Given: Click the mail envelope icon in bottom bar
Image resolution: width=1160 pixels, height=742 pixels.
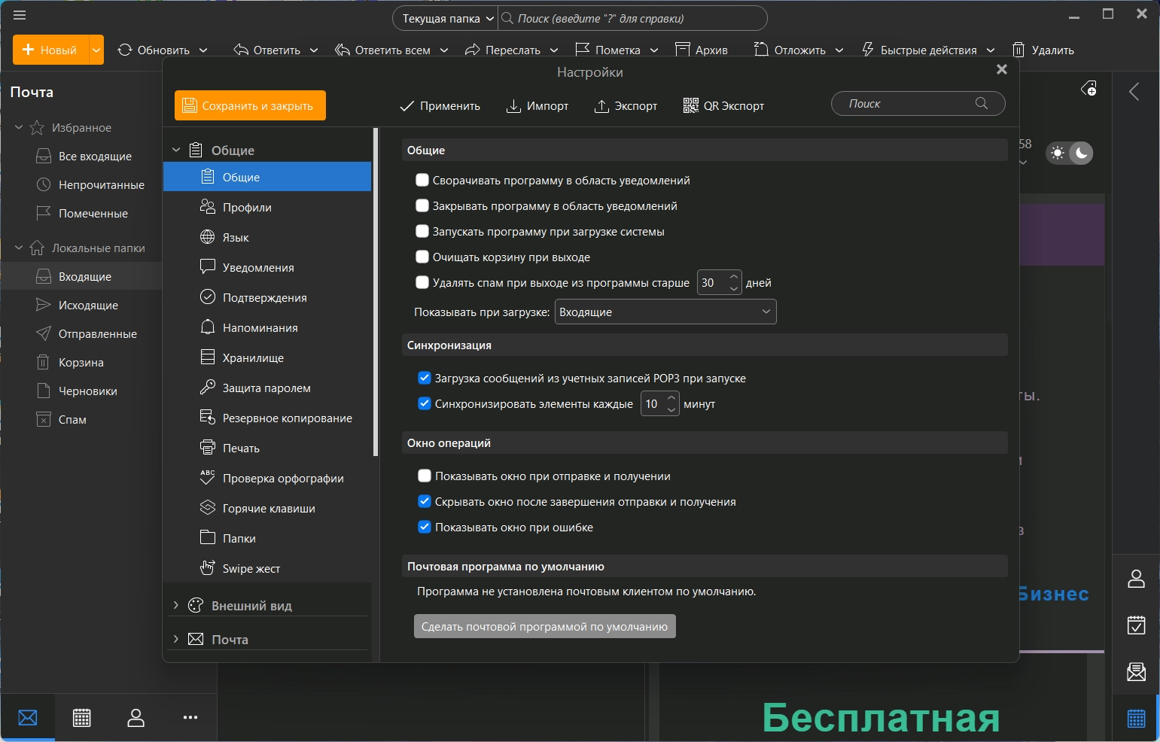Looking at the screenshot, I should coord(28,718).
